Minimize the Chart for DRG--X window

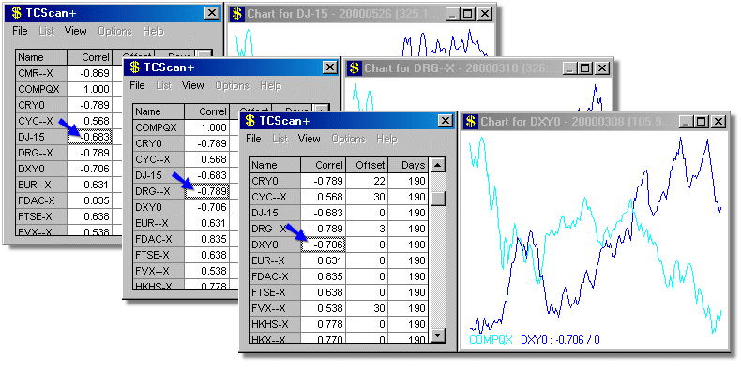pyautogui.click(x=570, y=68)
